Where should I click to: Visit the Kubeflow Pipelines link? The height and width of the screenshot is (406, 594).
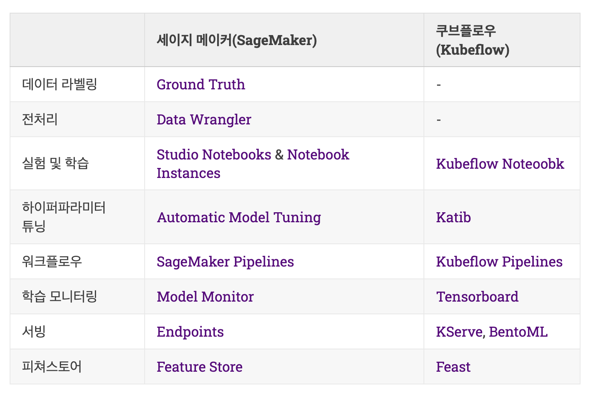point(499,262)
